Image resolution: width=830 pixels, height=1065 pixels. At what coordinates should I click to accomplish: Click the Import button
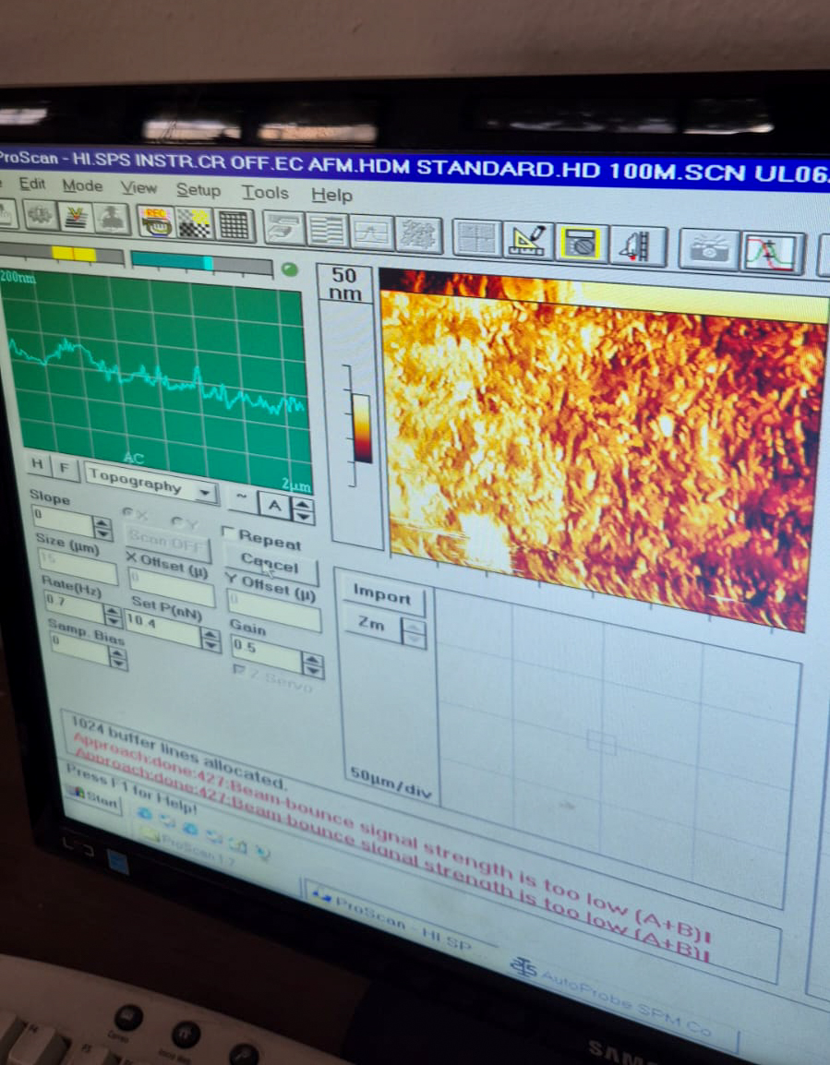point(381,595)
